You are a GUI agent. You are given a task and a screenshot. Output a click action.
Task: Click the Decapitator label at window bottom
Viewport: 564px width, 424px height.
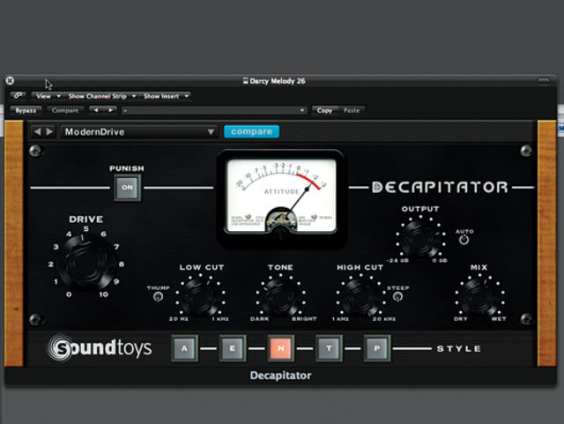click(280, 376)
